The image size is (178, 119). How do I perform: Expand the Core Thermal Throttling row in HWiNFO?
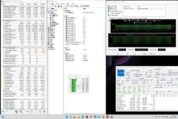pyautogui.click(x=4, y=55)
